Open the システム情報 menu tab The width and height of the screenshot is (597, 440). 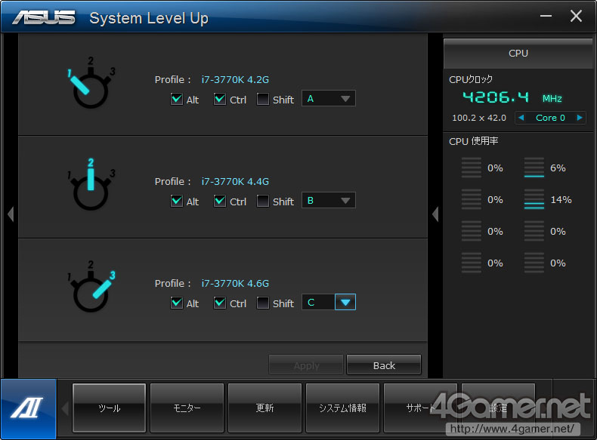point(342,408)
